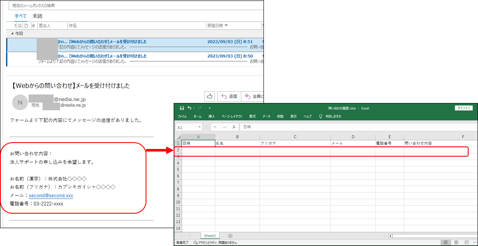Save the workbook with Excel's save icon
Viewport: 478px width, 246px height.
182,108
